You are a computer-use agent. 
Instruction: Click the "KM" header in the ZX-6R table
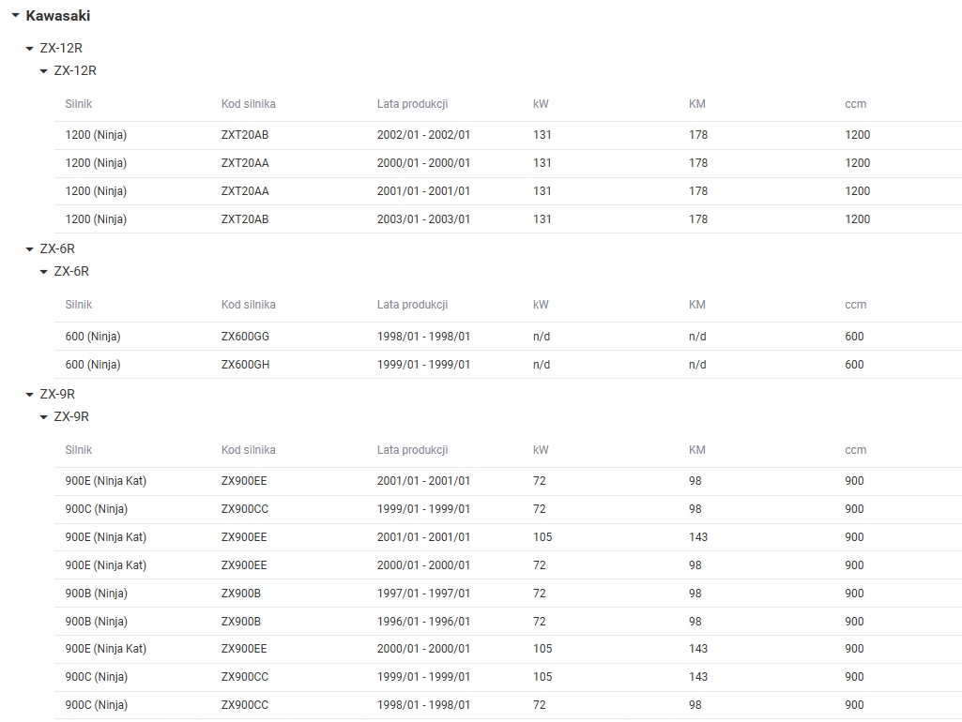click(x=697, y=305)
